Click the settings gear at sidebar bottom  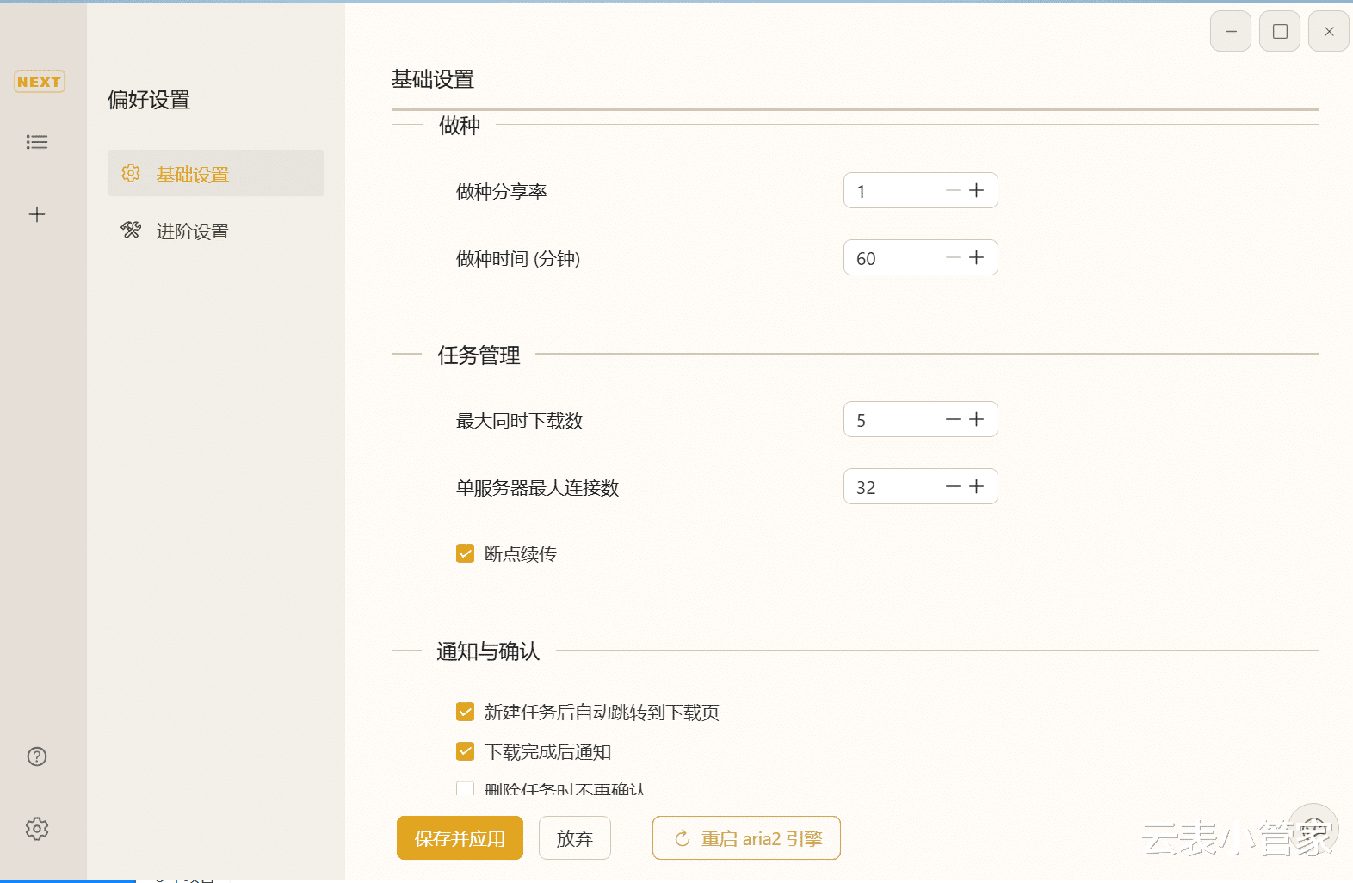(x=37, y=829)
